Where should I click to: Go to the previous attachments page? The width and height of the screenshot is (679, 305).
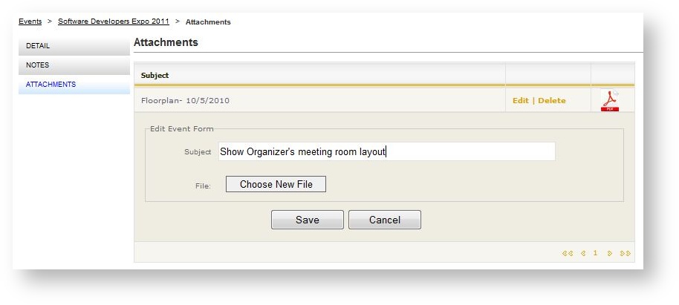coord(583,253)
